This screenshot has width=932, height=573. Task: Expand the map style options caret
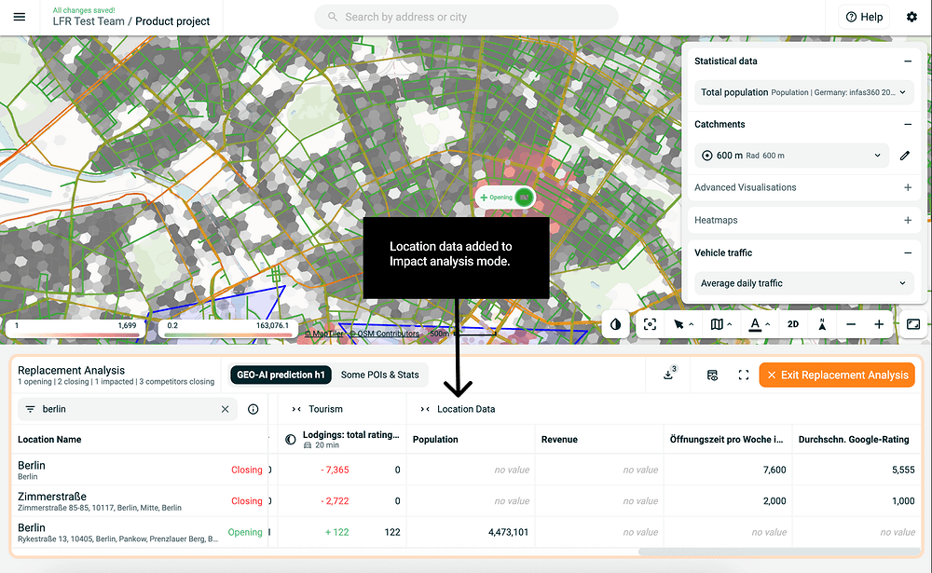730,324
